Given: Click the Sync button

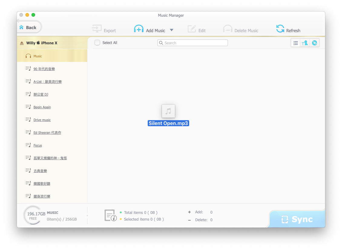Looking at the screenshot, I should coord(297,219).
